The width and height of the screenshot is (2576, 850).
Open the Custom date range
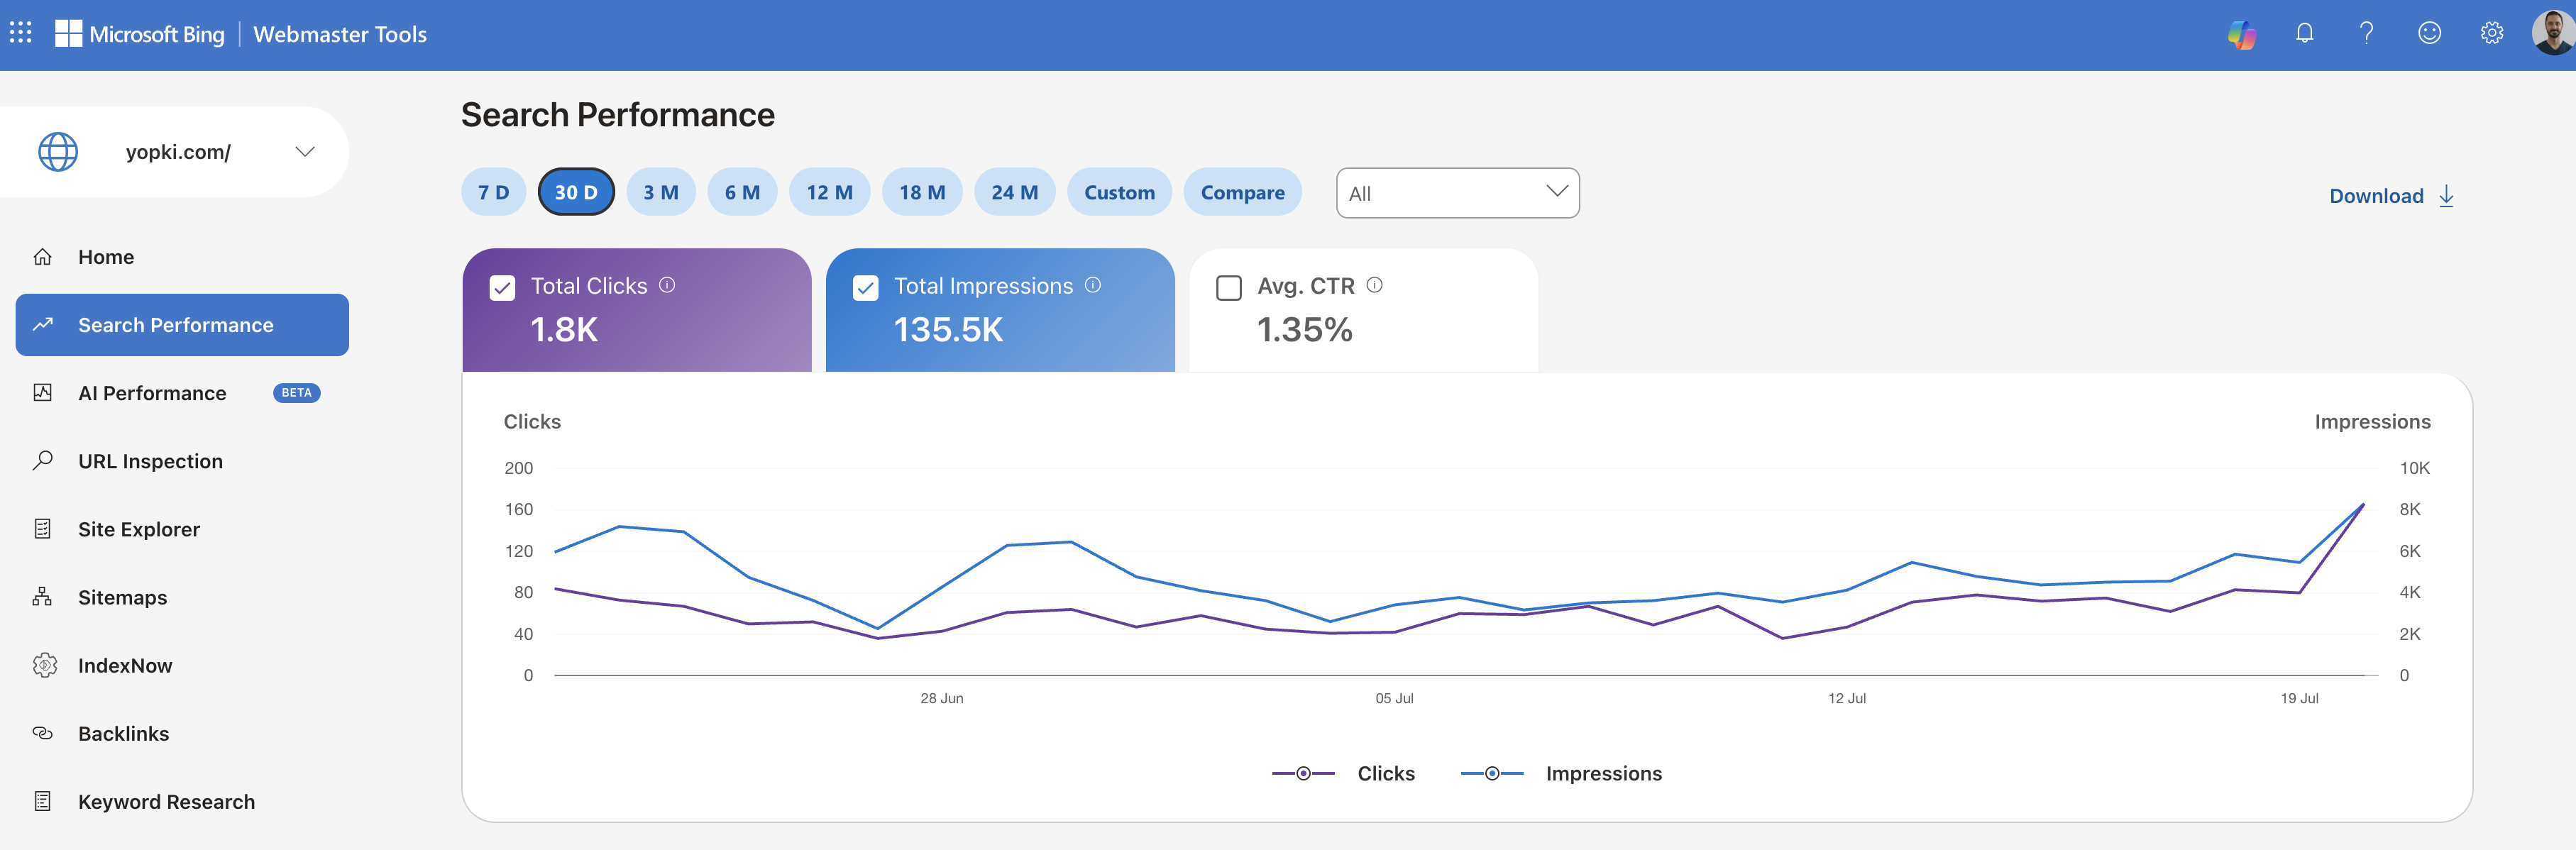click(x=1119, y=192)
